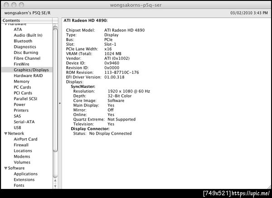Select Firewall under Network
This screenshot has width=272, height=198.
tap(21, 145)
